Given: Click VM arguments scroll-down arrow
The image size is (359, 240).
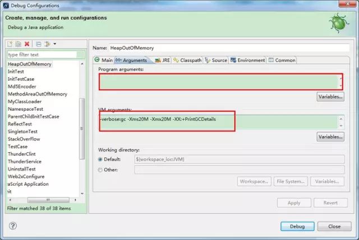Looking at the screenshot, I should coord(341,126).
